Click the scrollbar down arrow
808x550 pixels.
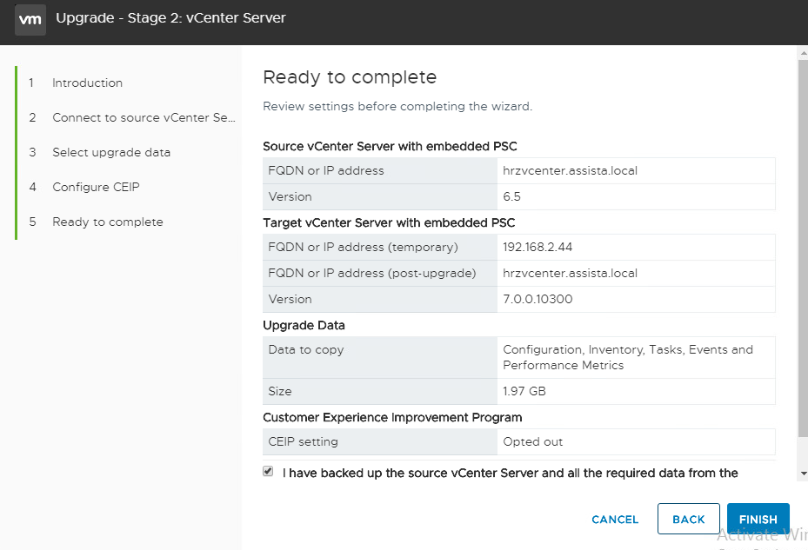click(803, 474)
